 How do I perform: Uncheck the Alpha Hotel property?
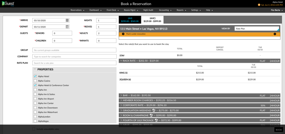point(35,76)
